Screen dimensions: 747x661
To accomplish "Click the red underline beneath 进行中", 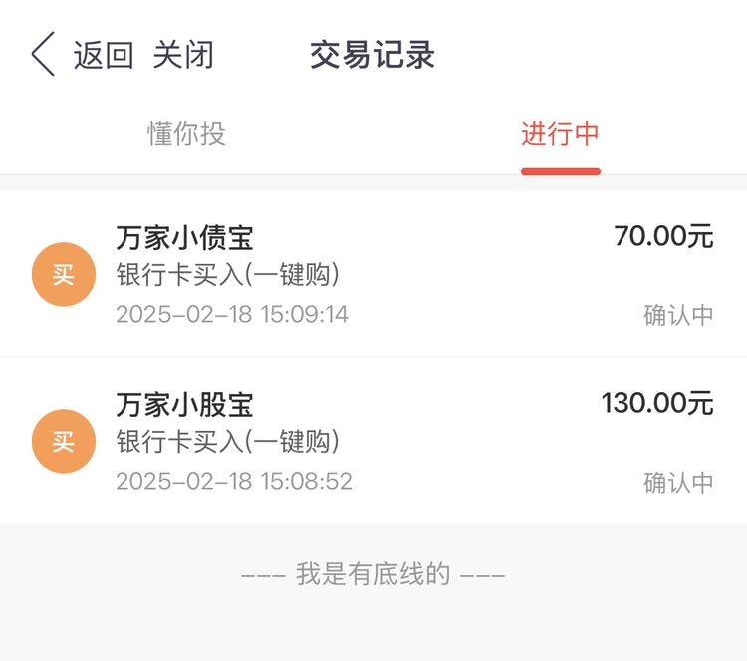I will [x=560, y=172].
